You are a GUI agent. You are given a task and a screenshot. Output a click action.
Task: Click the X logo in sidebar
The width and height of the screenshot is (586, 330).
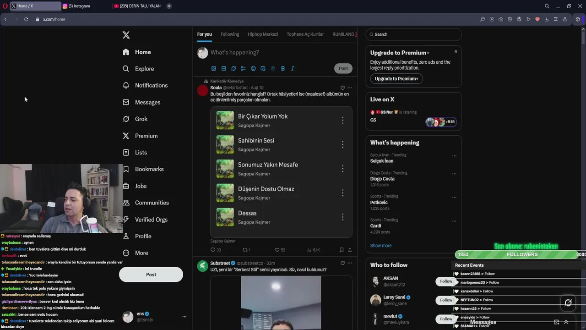pos(126,35)
